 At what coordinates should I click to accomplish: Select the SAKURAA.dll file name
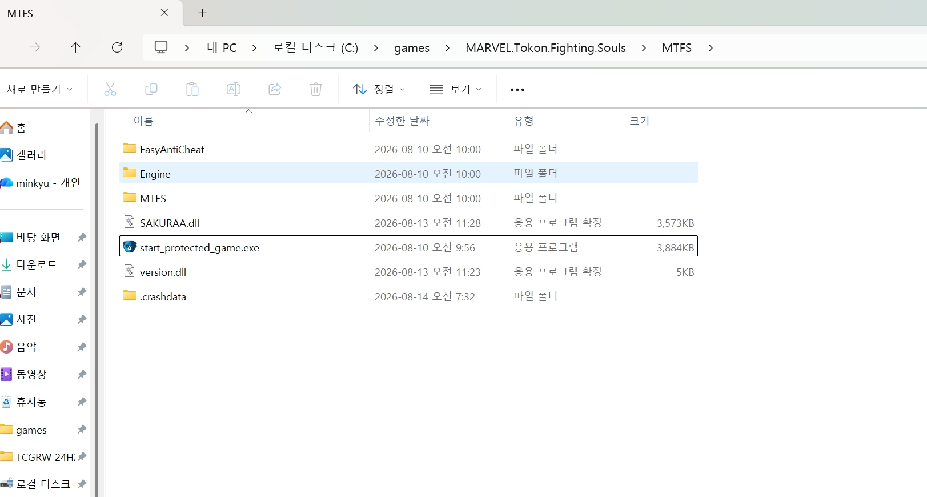pos(170,223)
